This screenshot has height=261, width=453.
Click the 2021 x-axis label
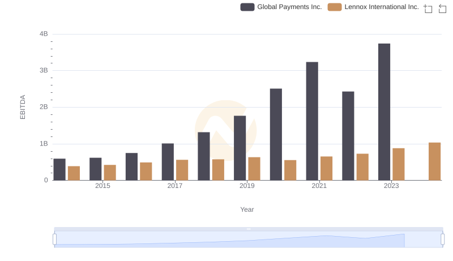coord(319,186)
